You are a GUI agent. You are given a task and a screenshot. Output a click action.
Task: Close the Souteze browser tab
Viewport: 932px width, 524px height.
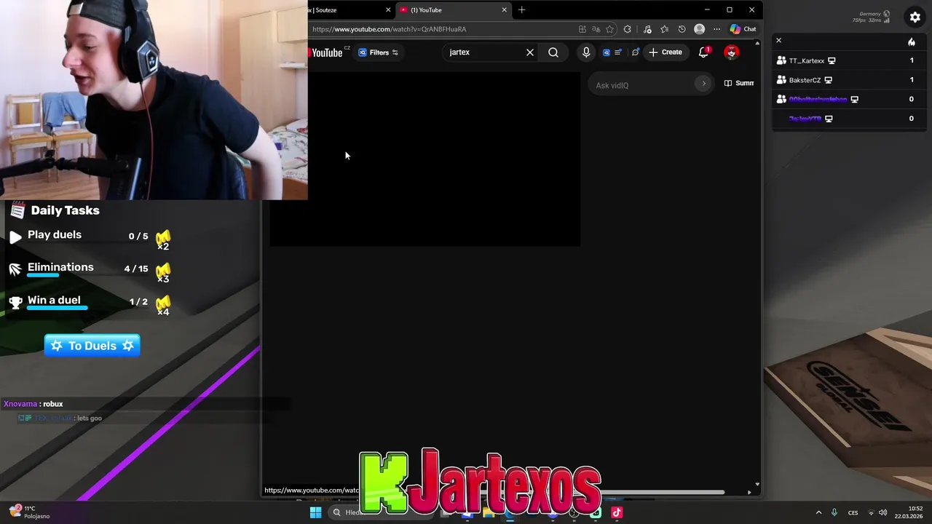click(388, 10)
